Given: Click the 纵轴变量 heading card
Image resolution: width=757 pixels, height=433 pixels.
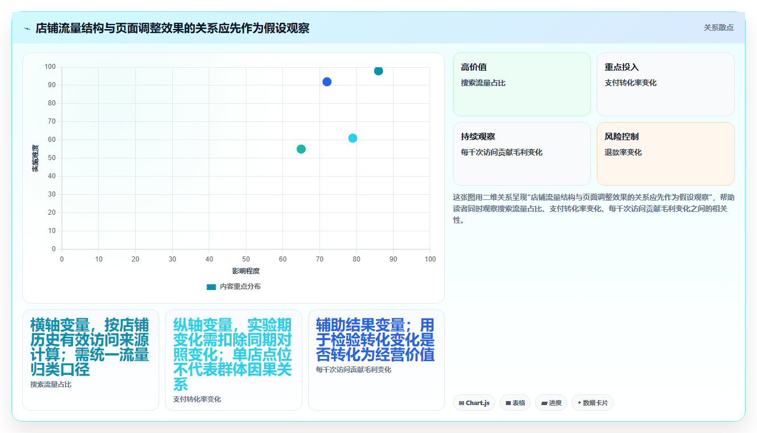Looking at the screenshot, I should pos(233,360).
